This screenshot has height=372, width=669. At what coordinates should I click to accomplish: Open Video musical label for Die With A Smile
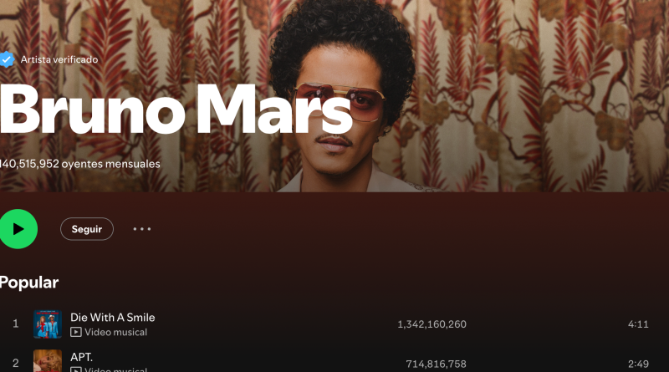[115, 332]
